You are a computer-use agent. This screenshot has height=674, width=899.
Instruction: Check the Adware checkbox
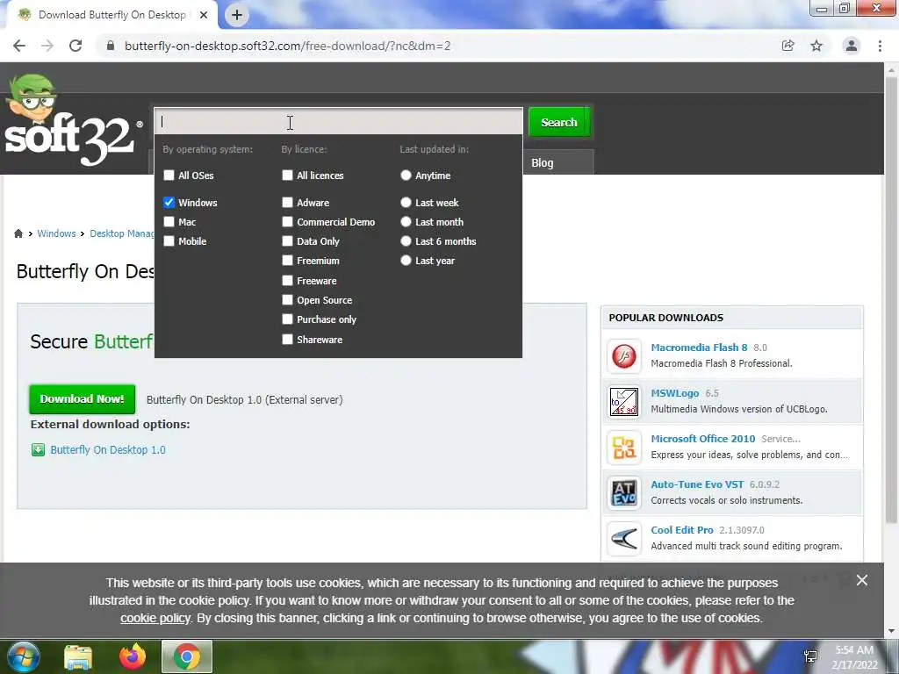click(287, 203)
